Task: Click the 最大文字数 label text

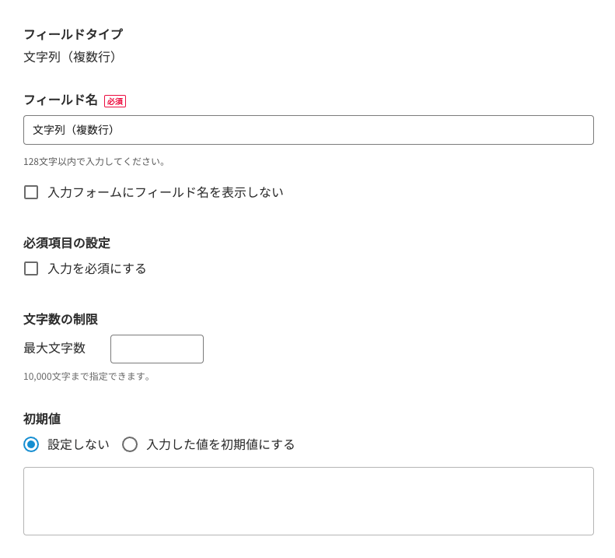Action: (54, 349)
